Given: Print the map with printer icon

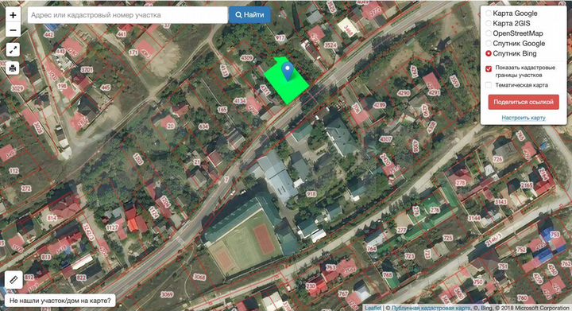Looking at the screenshot, I should click(13, 68).
